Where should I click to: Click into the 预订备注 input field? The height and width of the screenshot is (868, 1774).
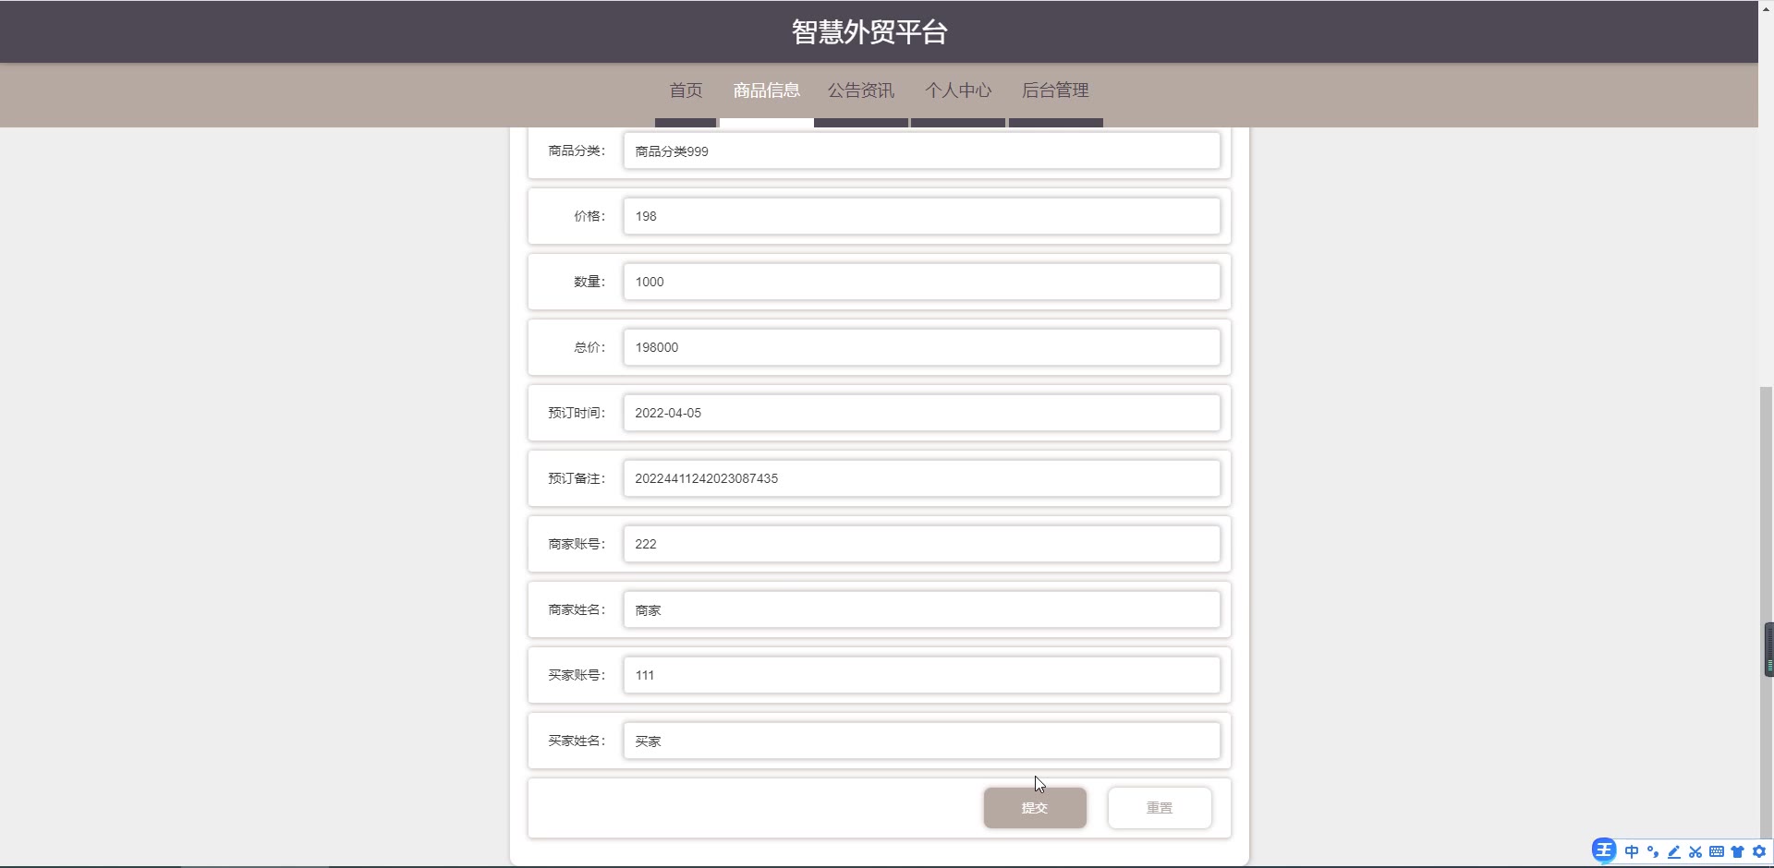(922, 478)
